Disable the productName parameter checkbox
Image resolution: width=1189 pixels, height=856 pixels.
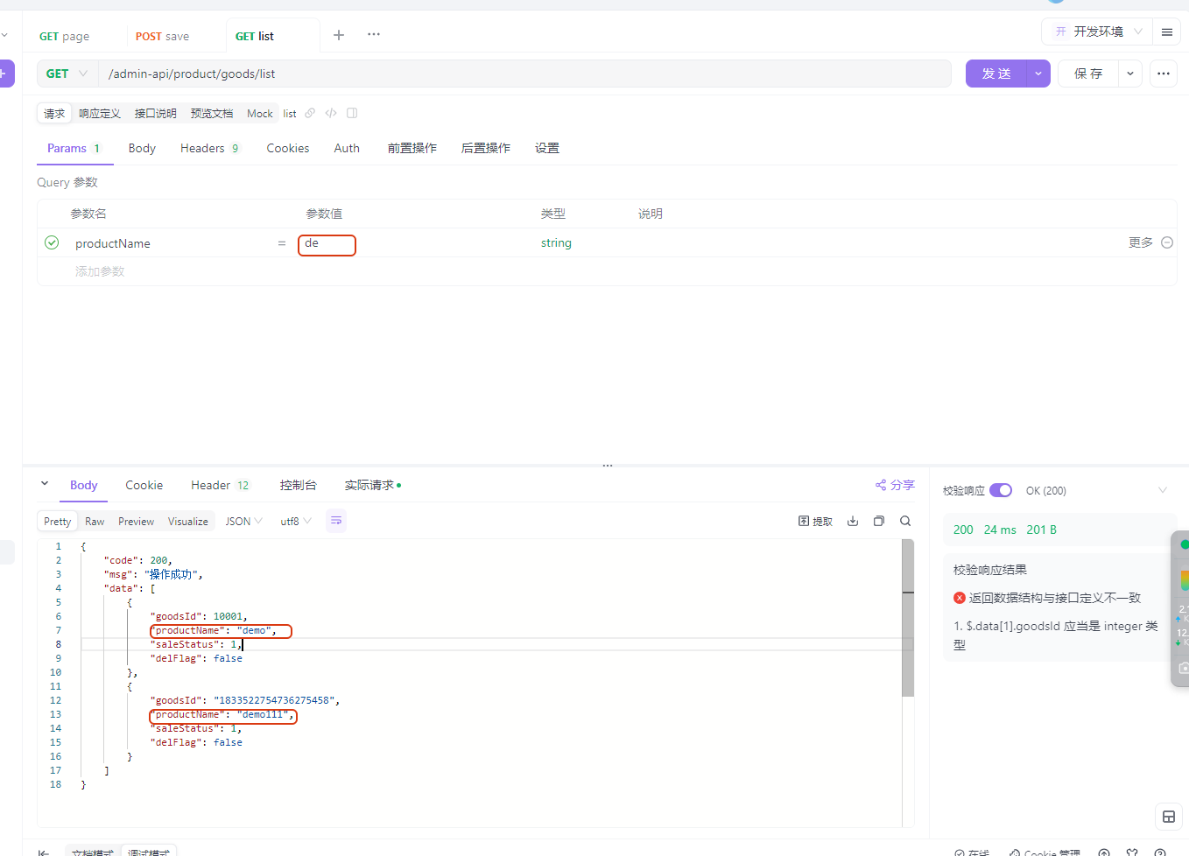[x=52, y=242]
